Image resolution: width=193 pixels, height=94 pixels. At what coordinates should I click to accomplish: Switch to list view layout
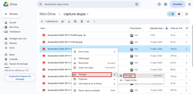click(171, 14)
